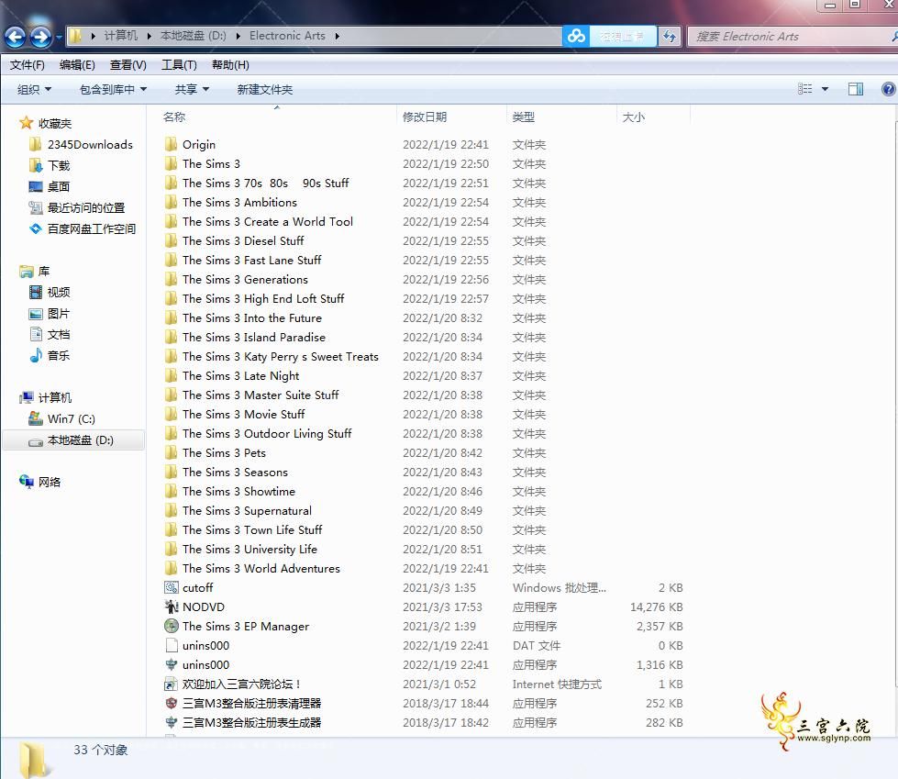Click the Baidu cloud icon in address bar
The width and height of the screenshot is (898, 779).
pos(576,36)
